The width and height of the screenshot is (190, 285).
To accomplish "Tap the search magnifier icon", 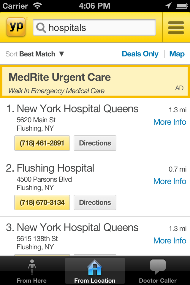I will pyautogui.click(x=41, y=28).
